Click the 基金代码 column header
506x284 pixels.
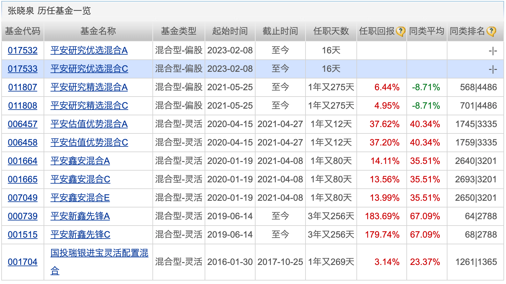pos(23,31)
